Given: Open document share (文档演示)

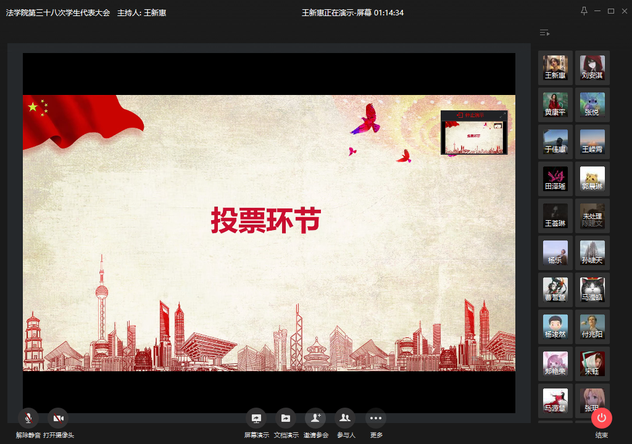Looking at the screenshot, I should click(x=286, y=419).
